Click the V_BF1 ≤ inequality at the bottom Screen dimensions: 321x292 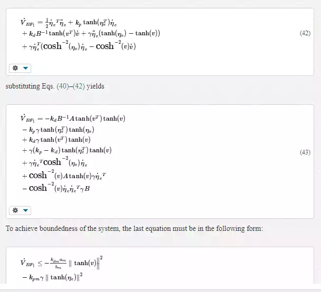click(61, 262)
